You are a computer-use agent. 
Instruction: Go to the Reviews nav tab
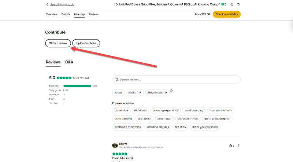(94, 14)
